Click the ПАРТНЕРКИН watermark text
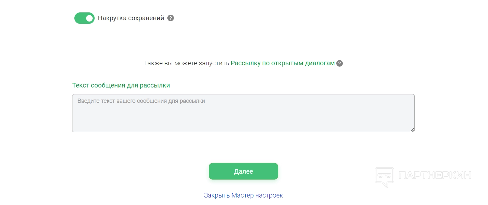 (435, 175)
